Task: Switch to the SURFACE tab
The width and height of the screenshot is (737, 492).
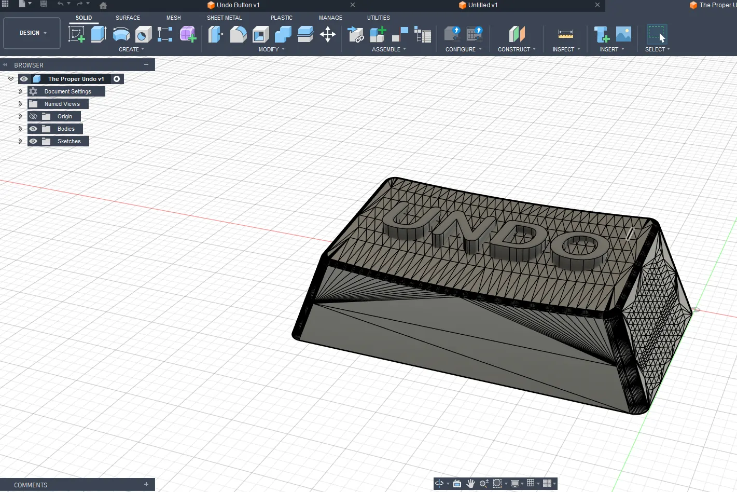Action: click(x=128, y=18)
